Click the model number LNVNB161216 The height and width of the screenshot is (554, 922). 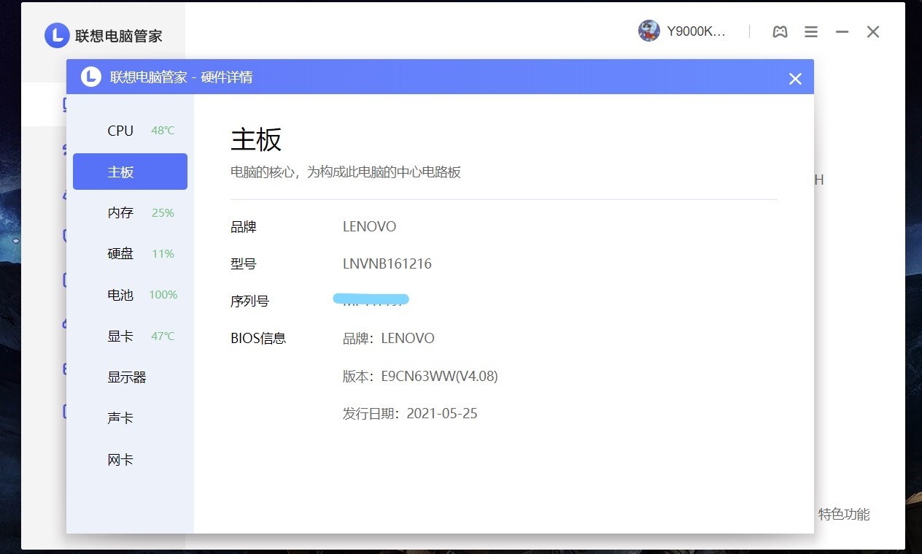point(387,263)
